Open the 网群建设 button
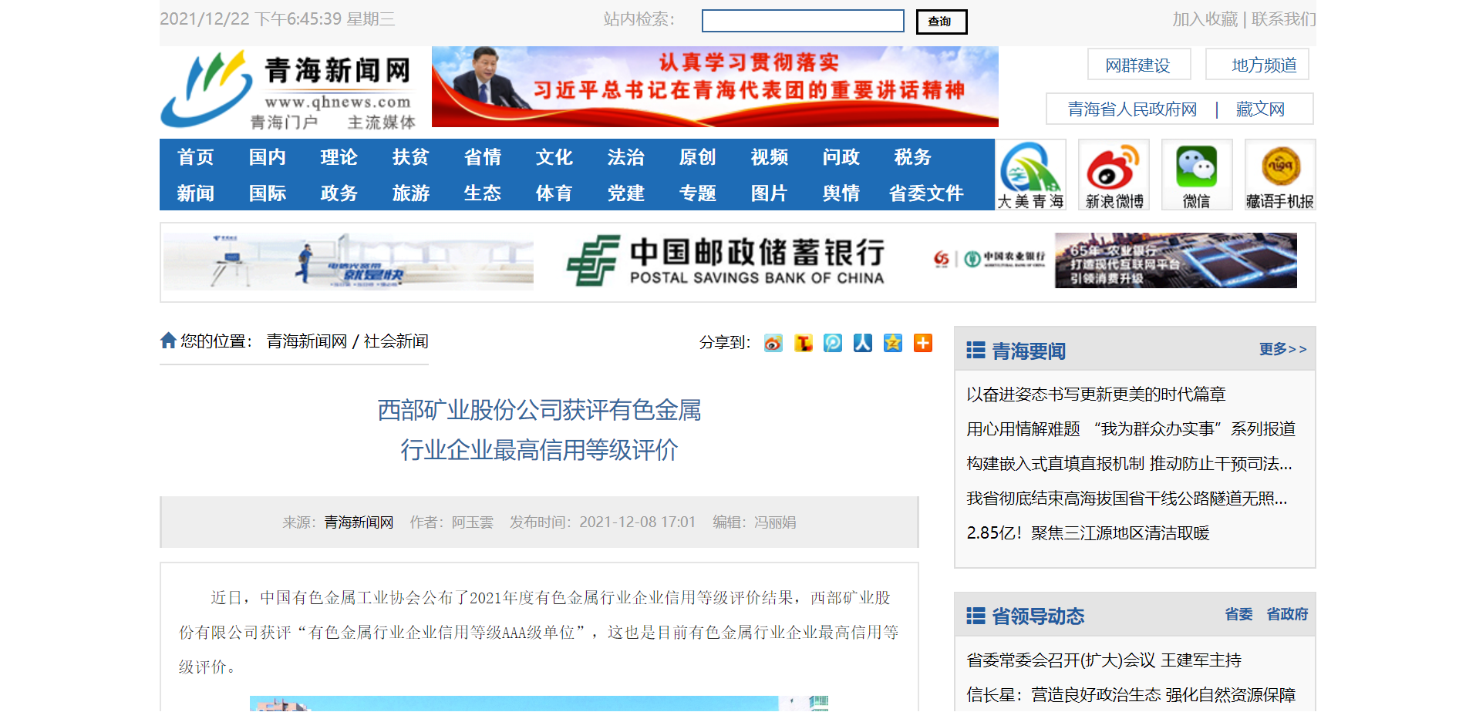This screenshot has height=712, width=1476. click(x=1138, y=65)
